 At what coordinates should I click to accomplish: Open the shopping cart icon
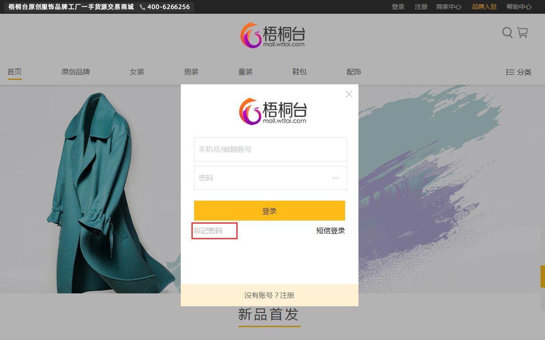[522, 32]
